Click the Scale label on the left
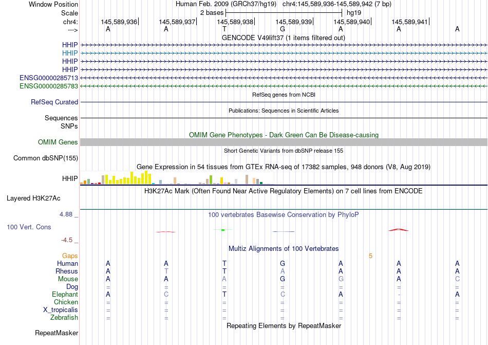This screenshot has height=345, width=488. pyautogui.click(x=69, y=13)
